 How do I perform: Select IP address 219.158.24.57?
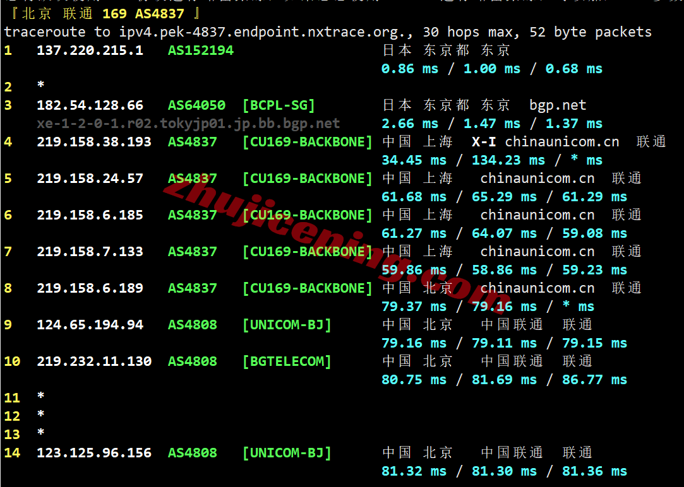90,179
